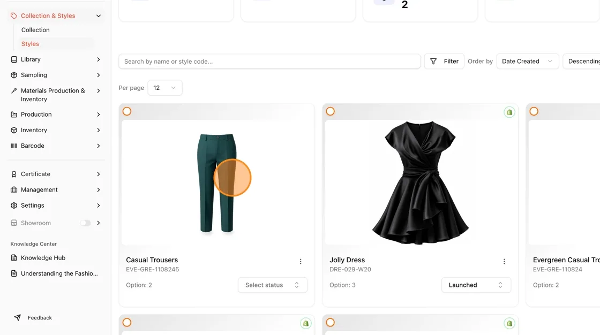Open the Casual Trousers three-dot menu

tap(301, 261)
